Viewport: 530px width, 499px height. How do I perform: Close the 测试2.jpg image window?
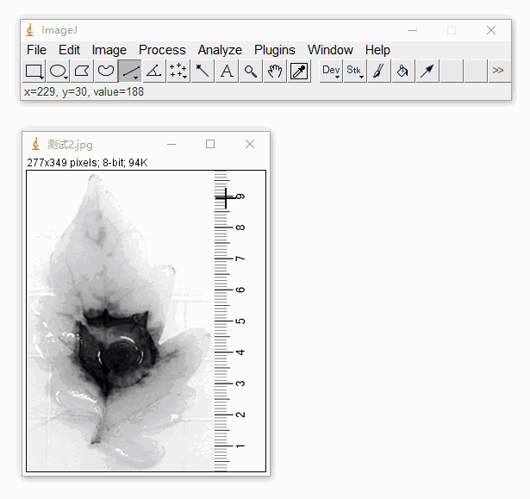(250, 145)
